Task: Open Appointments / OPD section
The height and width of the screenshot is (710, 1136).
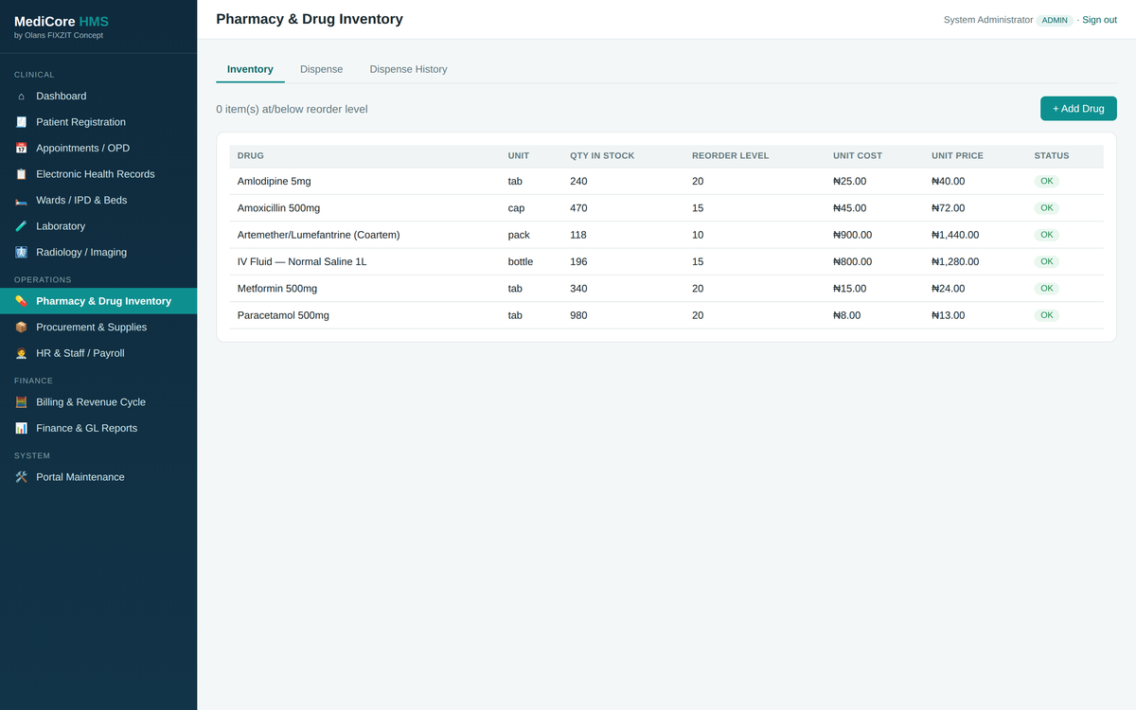Action: [x=98, y=148]
